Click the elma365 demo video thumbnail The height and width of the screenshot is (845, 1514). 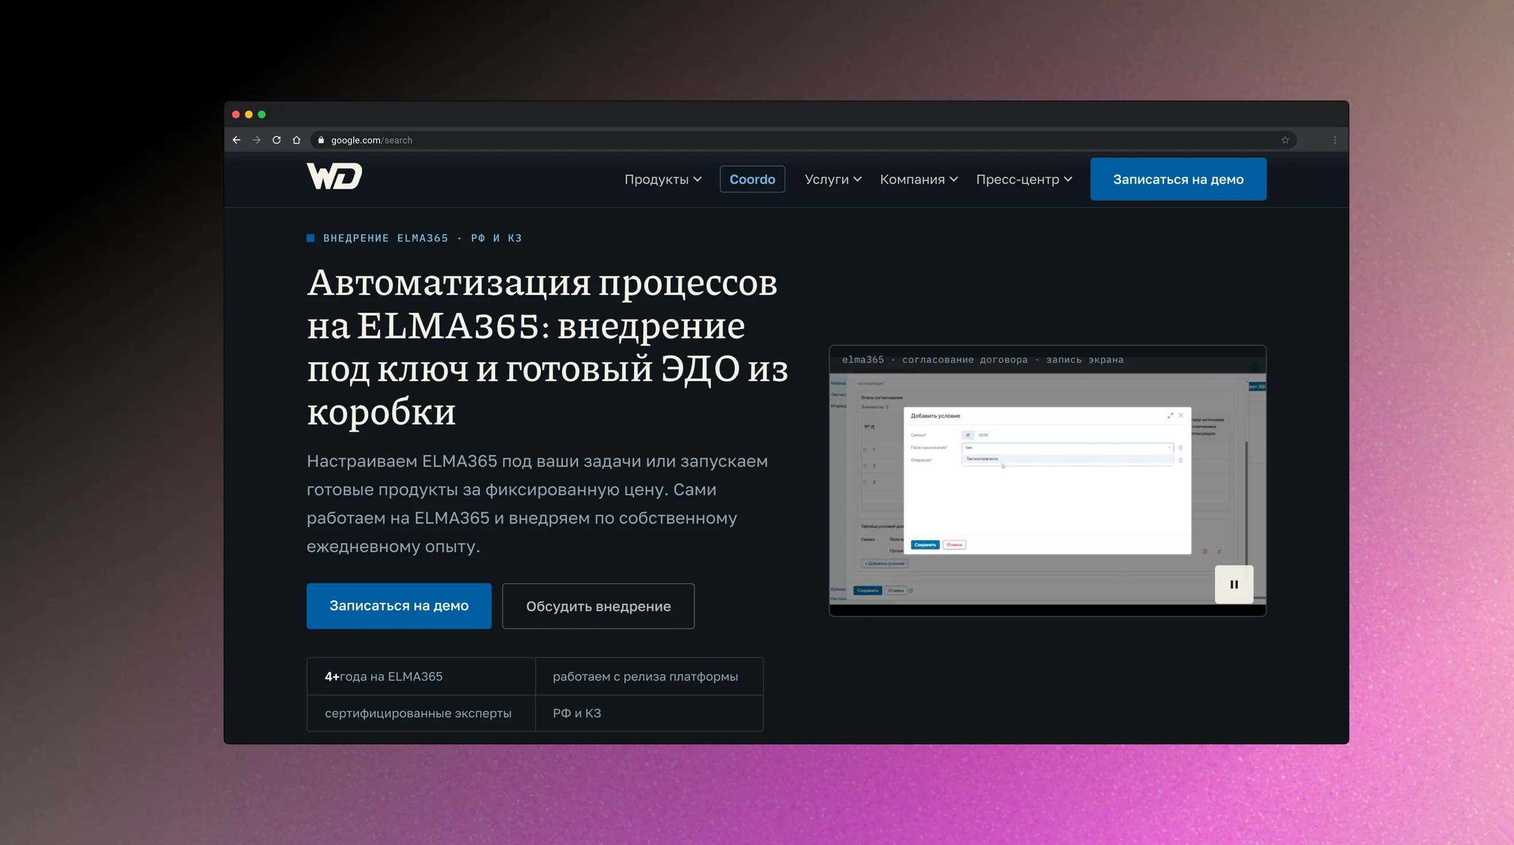(x=1047, y=480)
